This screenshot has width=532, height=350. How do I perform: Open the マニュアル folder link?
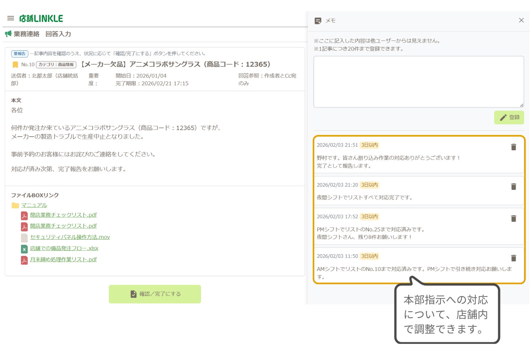click(34, 205)
